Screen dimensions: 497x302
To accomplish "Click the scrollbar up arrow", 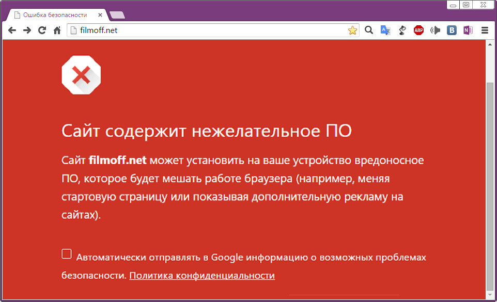I will coord(490,44).
